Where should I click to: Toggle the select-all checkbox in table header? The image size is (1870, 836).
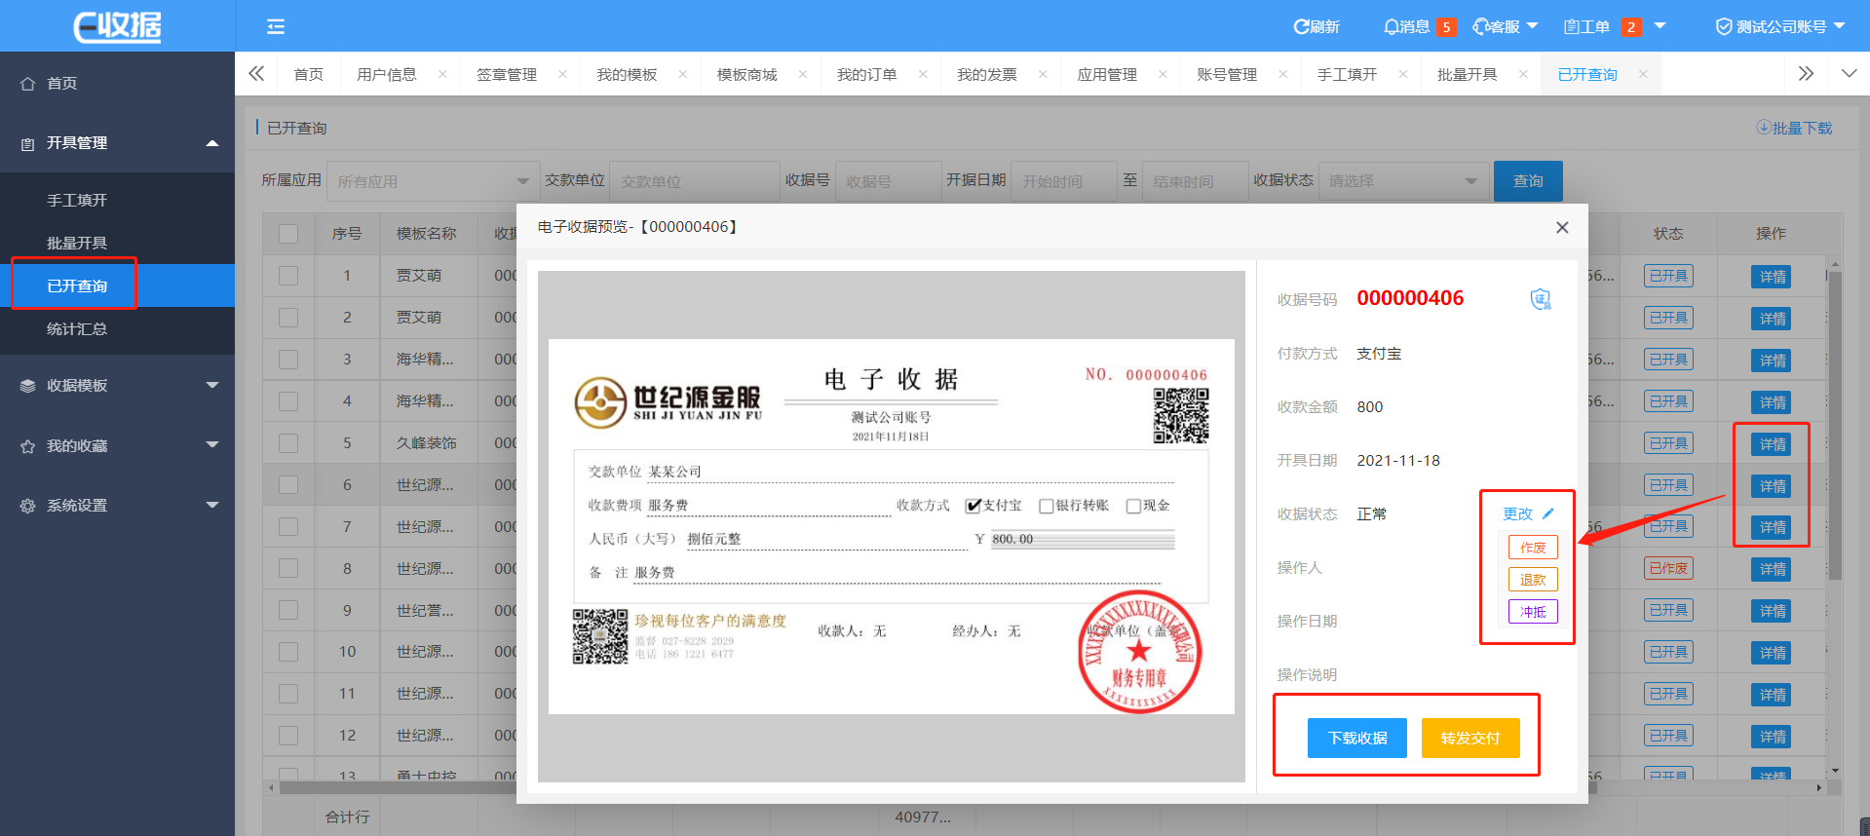[288, 234]
